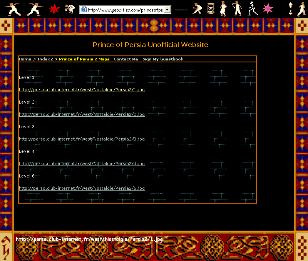Open the Level 3 map link 3.jpg
Image resolution: width=308 pixels, height=261 pixels.
(x=82, y=139)
